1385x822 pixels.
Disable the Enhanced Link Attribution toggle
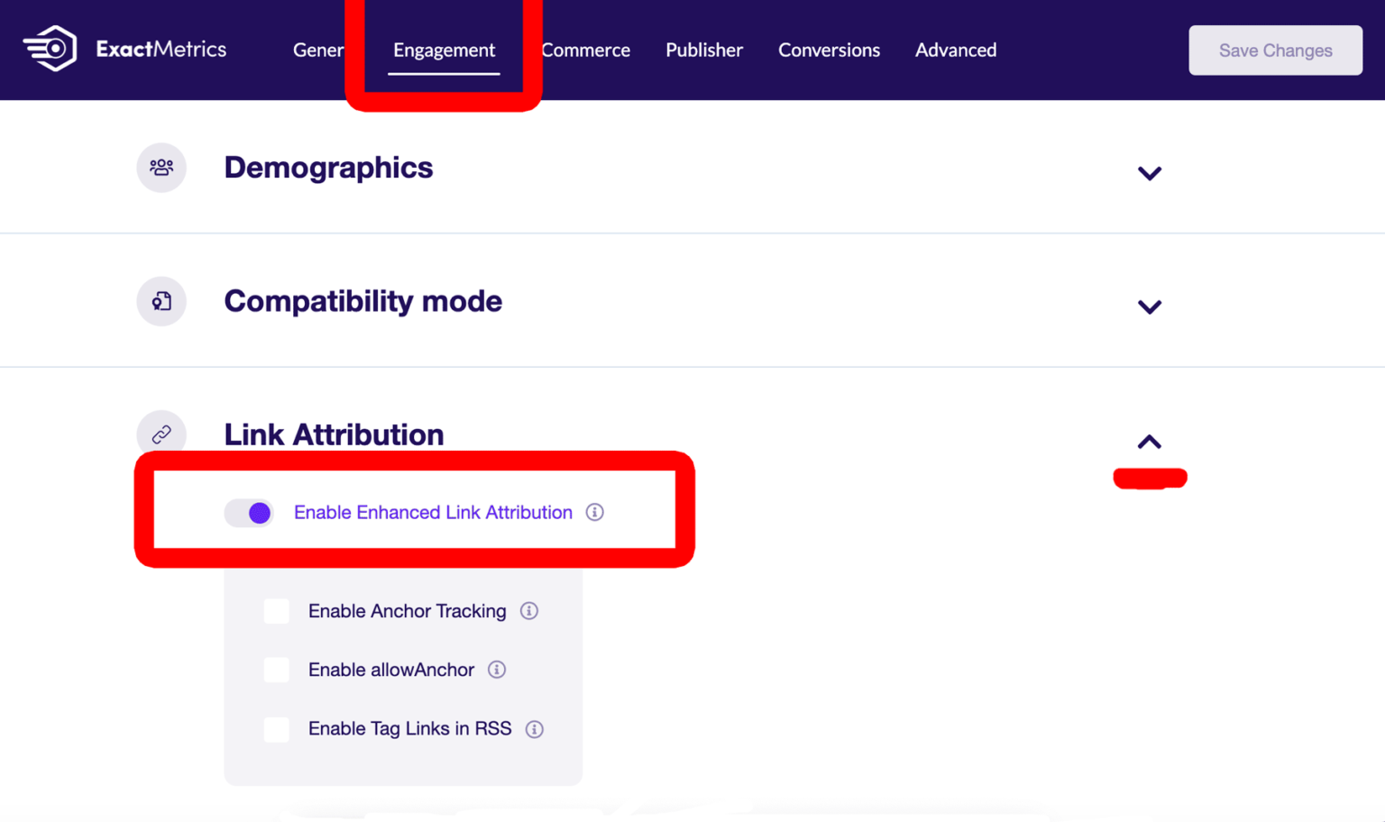tap(248, 512)
